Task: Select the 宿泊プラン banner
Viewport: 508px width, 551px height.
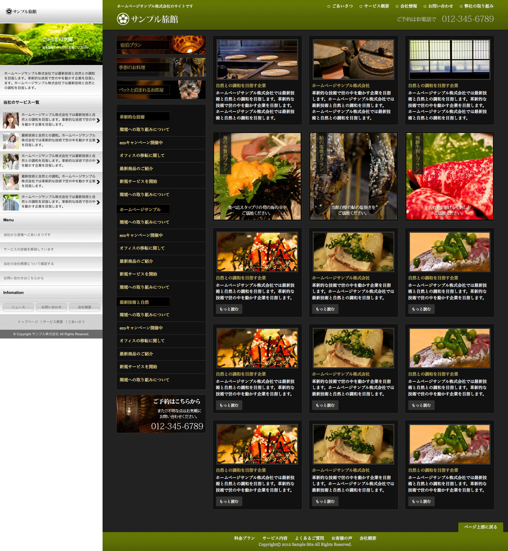Action: coord(161,45)
